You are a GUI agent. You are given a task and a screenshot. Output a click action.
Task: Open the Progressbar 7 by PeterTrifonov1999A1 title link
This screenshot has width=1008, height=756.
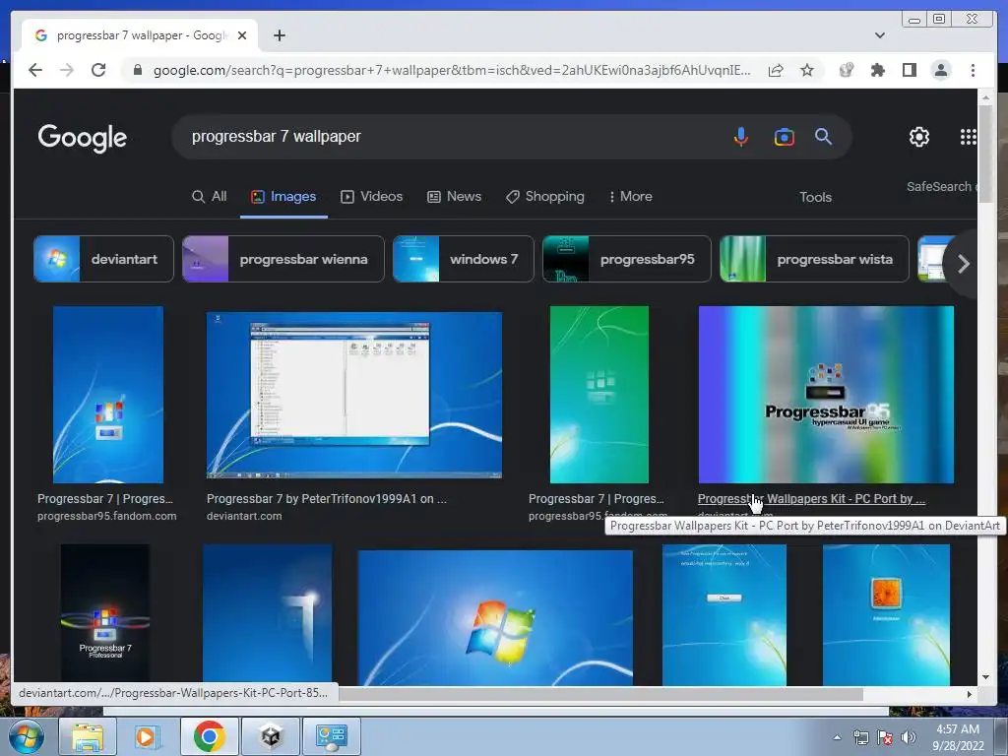click(327, 499)
